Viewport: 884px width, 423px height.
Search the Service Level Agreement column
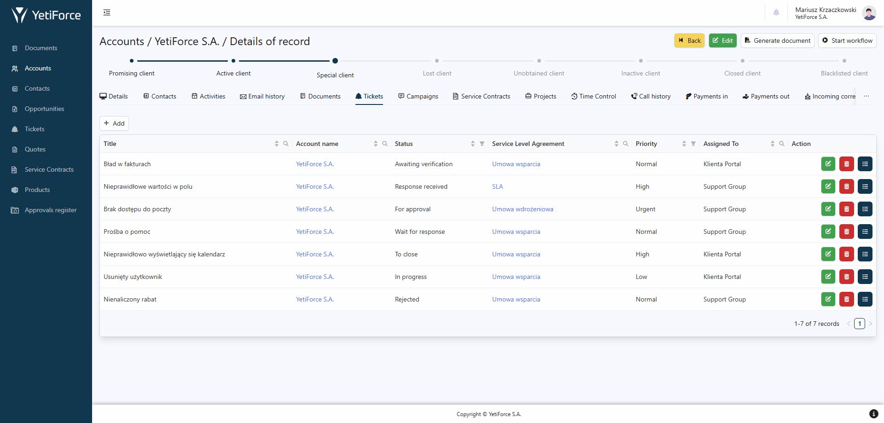click(x=626, y=144)
